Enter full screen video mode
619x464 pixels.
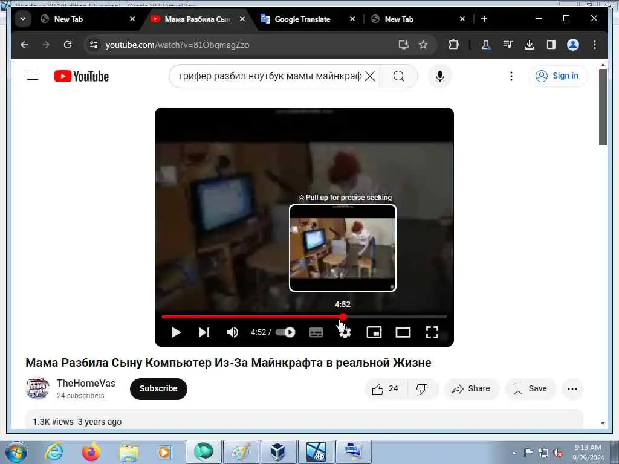point(432,332)
